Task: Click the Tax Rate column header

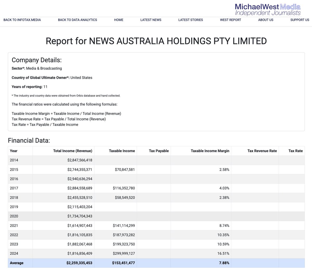Action: pos(291,151)
